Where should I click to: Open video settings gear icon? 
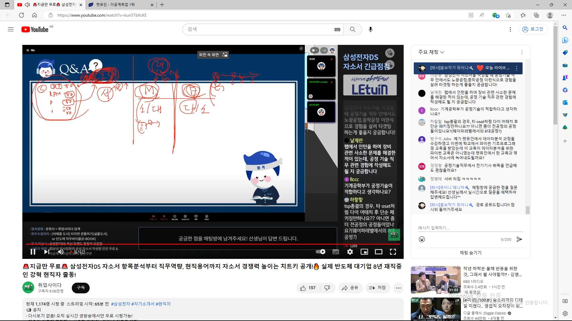pyautogui.click(x=350, y=252)
